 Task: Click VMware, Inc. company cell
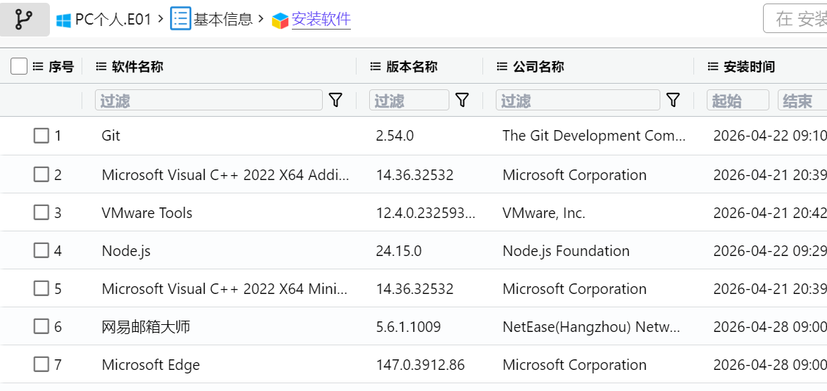pyautogui.click(x=544, y=212)
